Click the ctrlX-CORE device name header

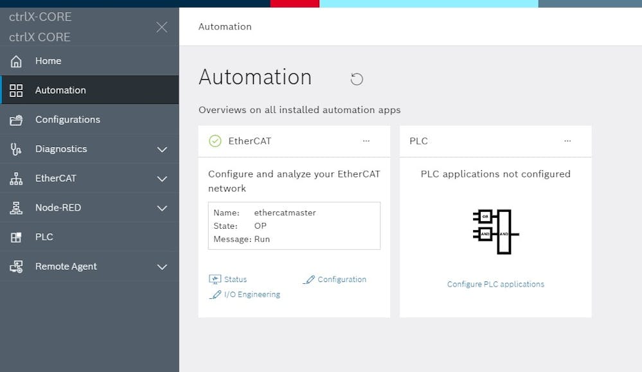[x=40, y=17]
